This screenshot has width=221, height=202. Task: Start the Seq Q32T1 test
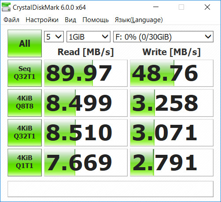[25, 73]
